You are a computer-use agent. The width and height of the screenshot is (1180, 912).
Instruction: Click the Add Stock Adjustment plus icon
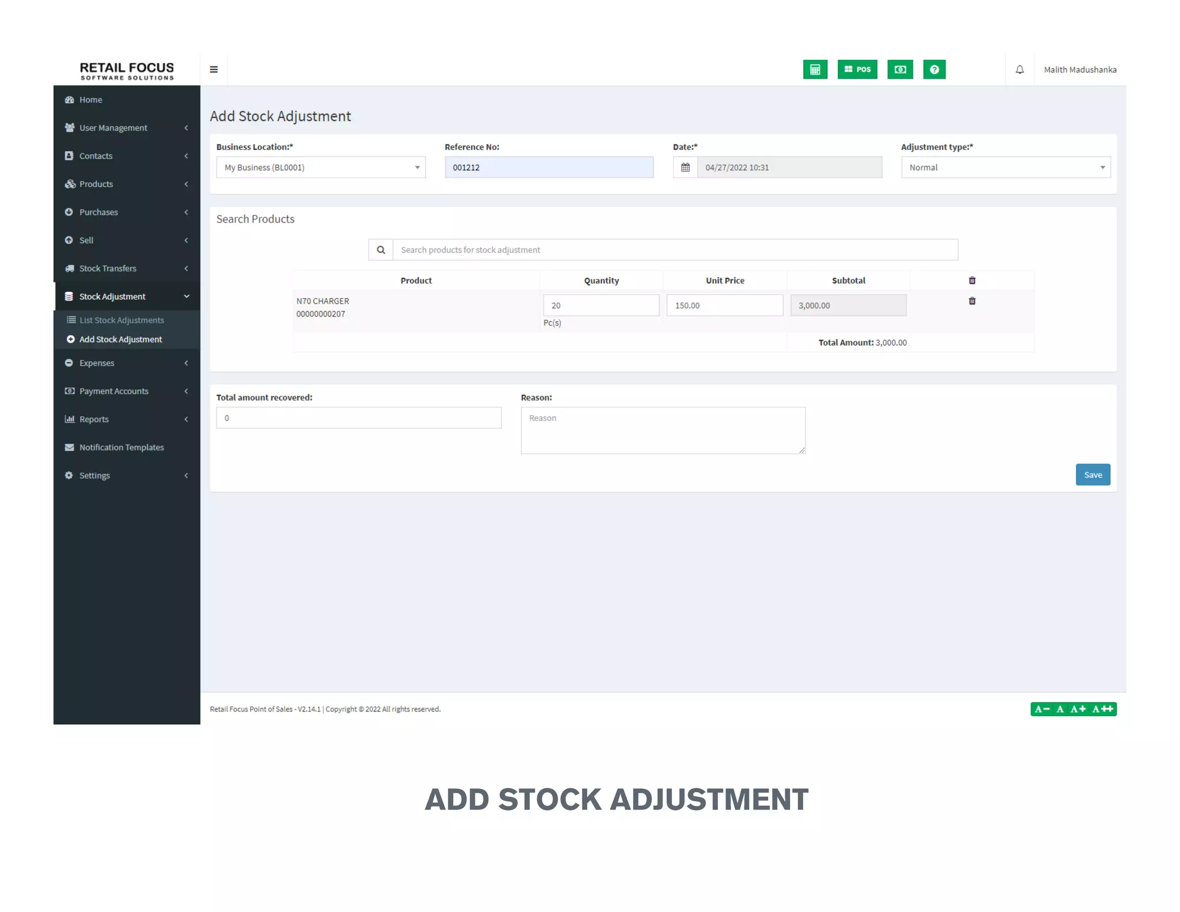(x=70, y=340)
